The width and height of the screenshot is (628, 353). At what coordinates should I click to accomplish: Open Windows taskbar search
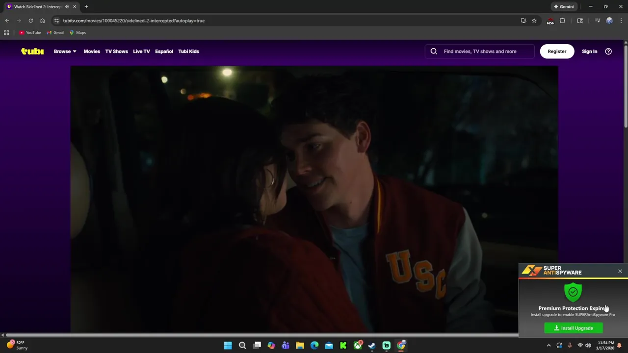(x=242, y=346)
